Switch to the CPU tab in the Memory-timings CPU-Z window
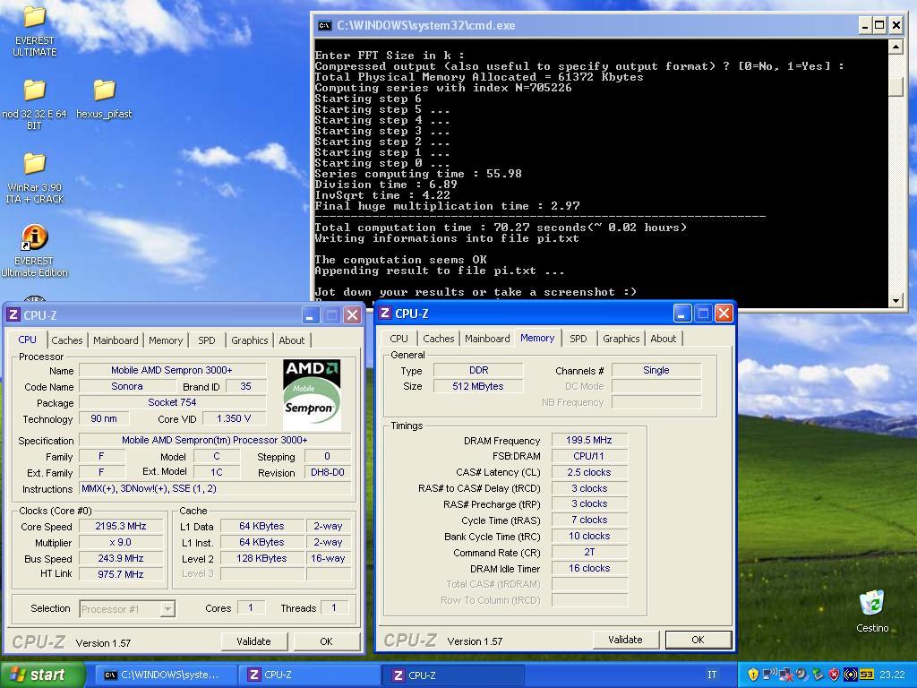This screenshot has width=917, height=688. click(399, 339)
